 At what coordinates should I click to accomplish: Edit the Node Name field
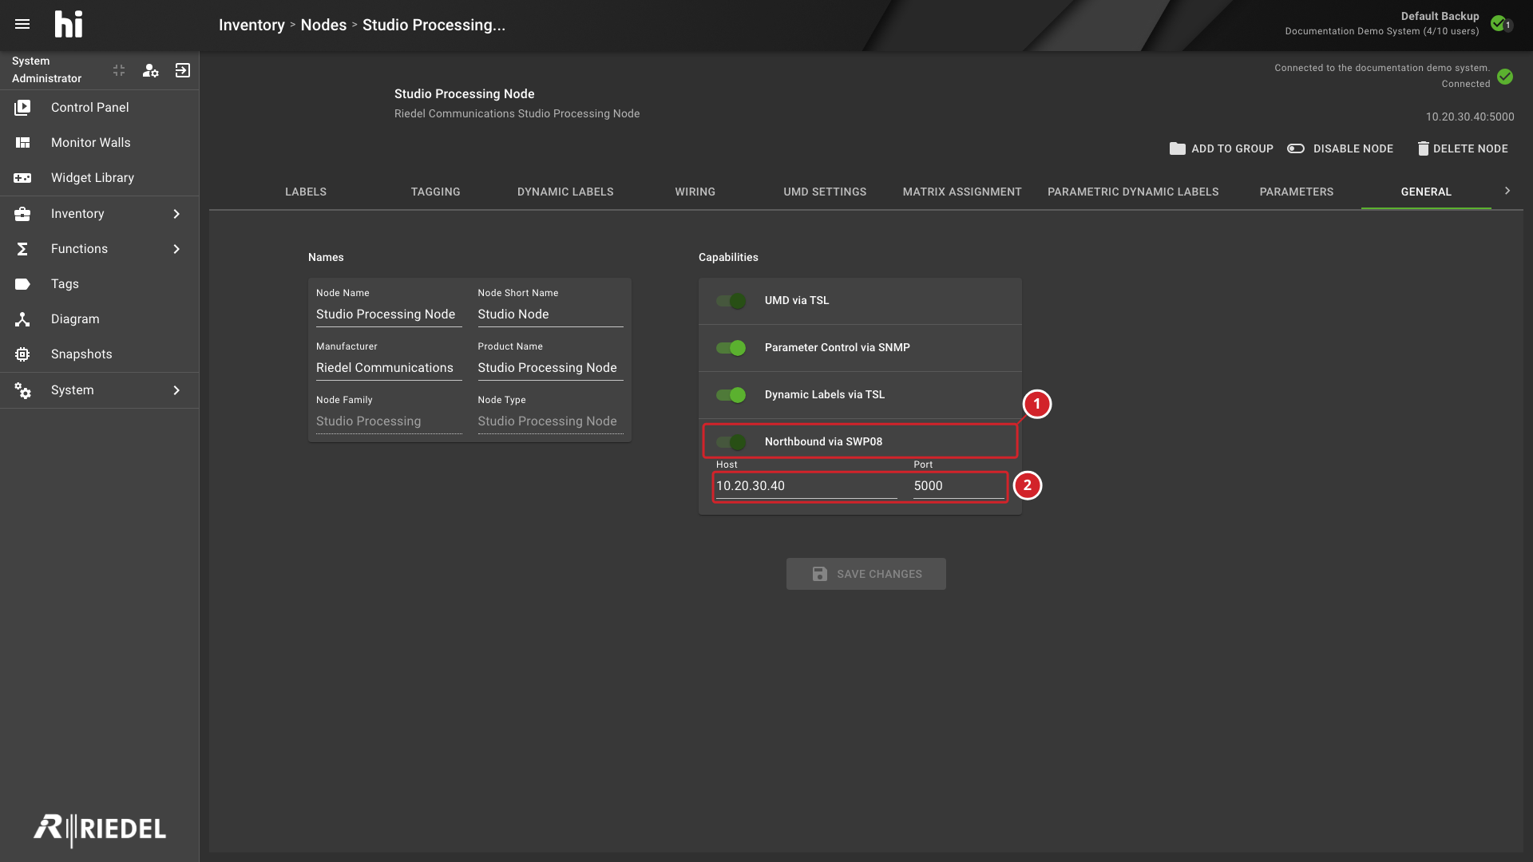pos(389,314)
